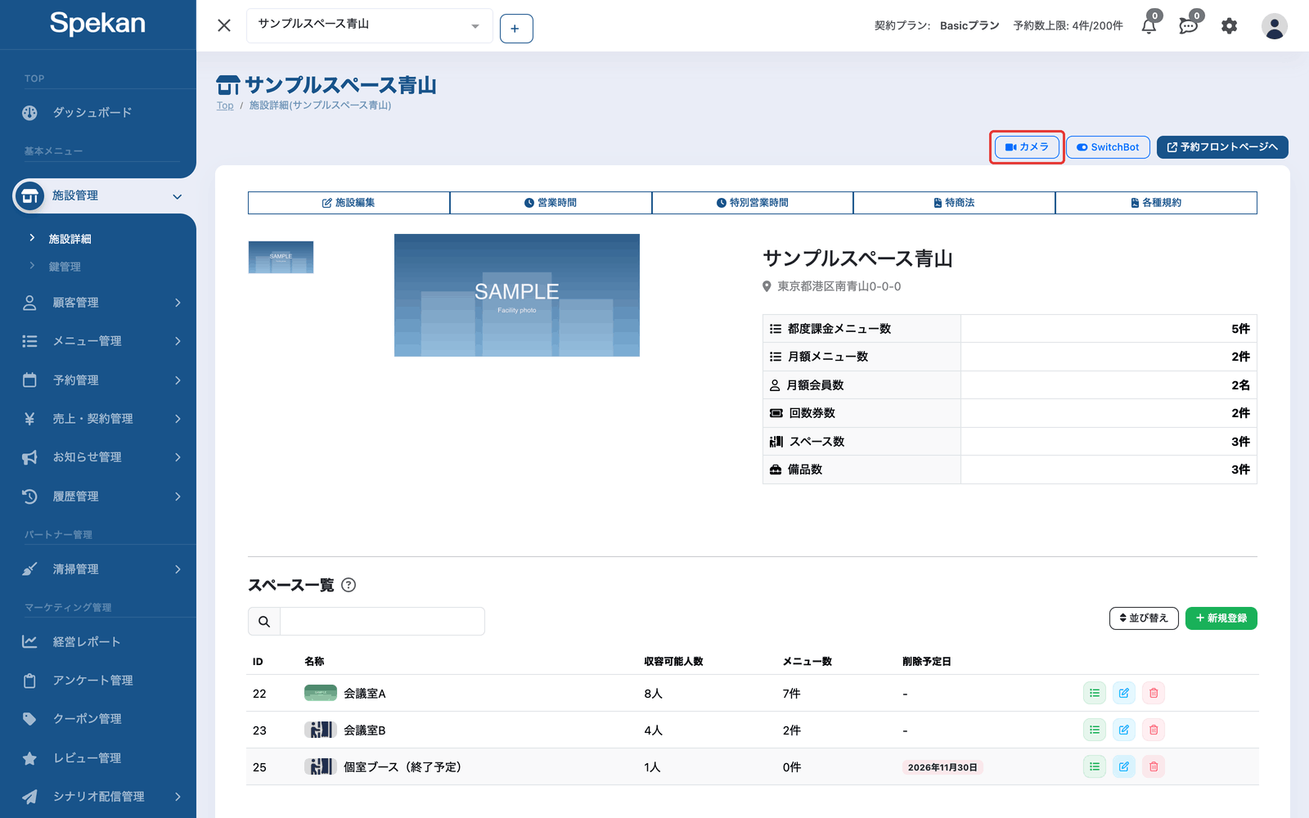This screenshot has height=818, width=1309.
Task: Edit 会議室A with the pencil icon
Action: (1124, 693)
